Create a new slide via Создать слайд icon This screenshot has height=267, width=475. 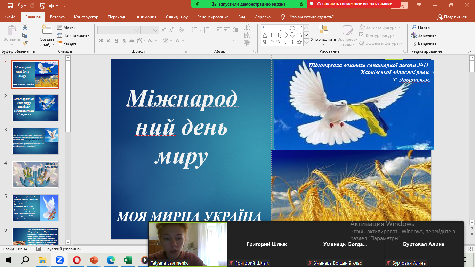(x=47, y=29)
